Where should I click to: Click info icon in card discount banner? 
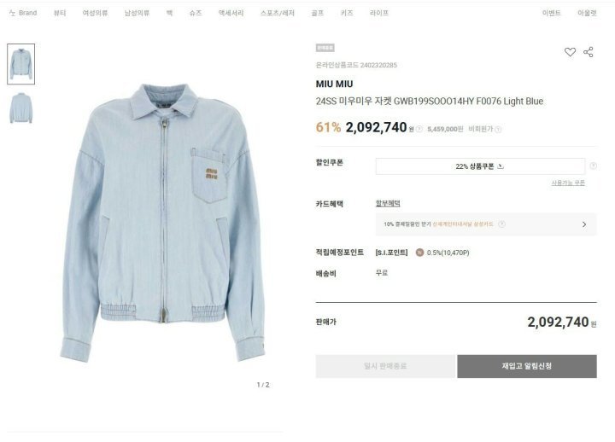pos(501,224)
